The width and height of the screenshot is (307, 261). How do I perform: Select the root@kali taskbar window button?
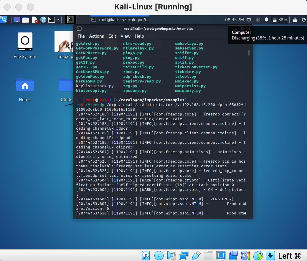(120, 20)
